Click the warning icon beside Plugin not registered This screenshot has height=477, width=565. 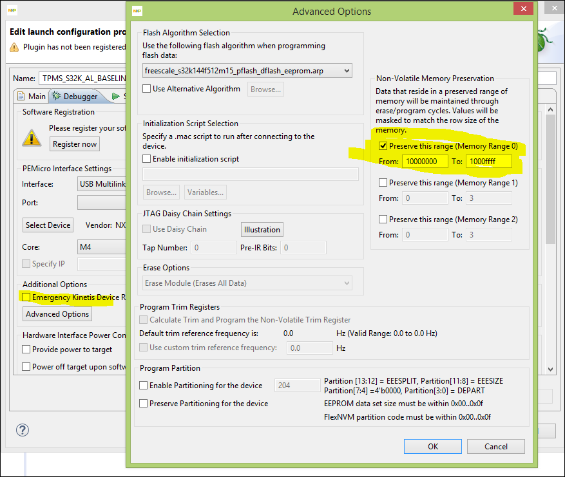click(14, 47)
